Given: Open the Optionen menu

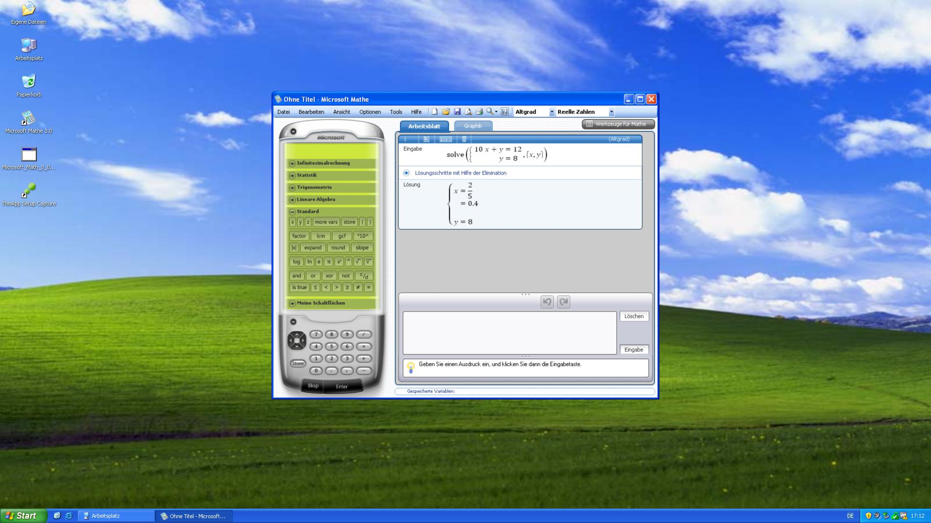Looking at the screenshot, I should [x=370, y=112].
